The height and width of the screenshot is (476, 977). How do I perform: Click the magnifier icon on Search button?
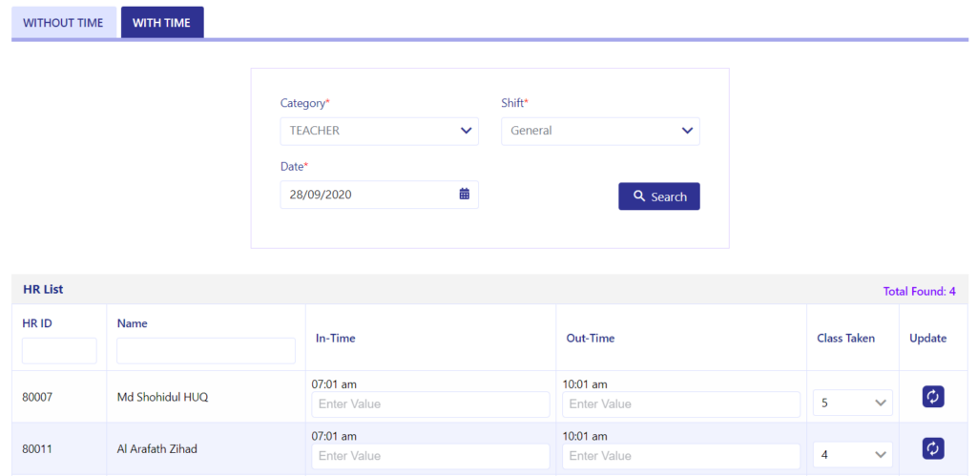[638, 197]
